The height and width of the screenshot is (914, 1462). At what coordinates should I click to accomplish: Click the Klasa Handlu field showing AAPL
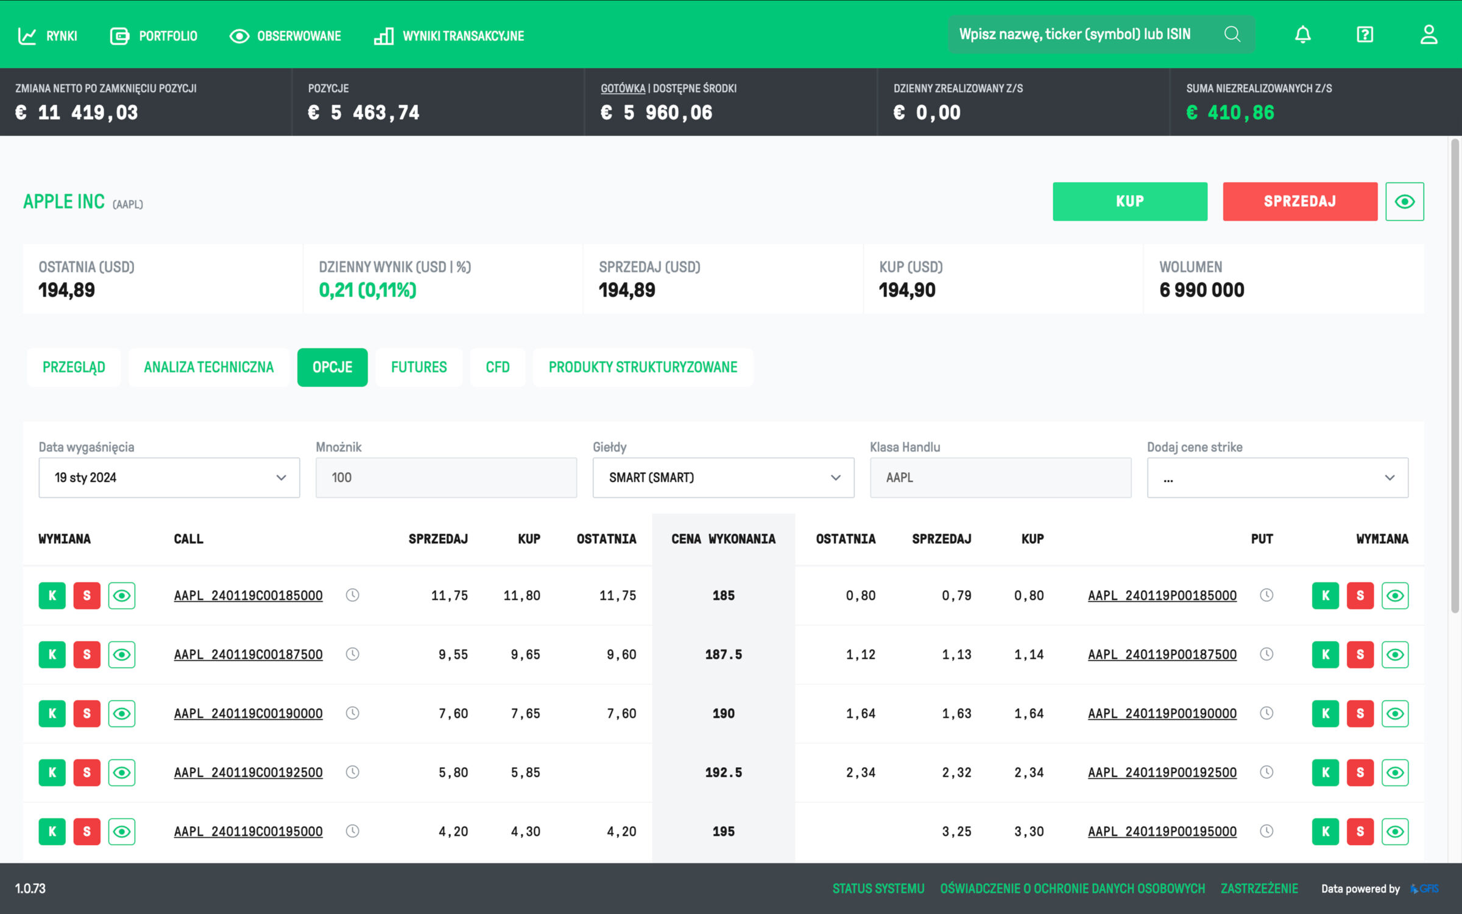[x=1000, y=478]
